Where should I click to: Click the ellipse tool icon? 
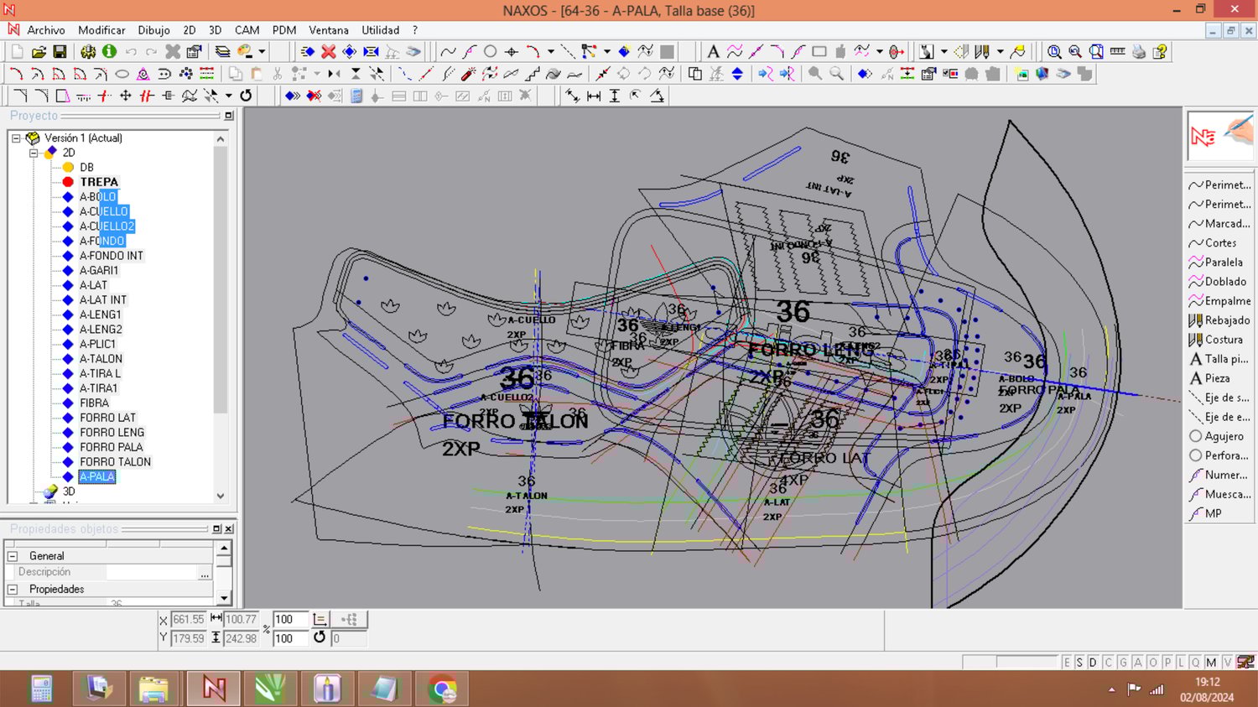coord(122,74)
